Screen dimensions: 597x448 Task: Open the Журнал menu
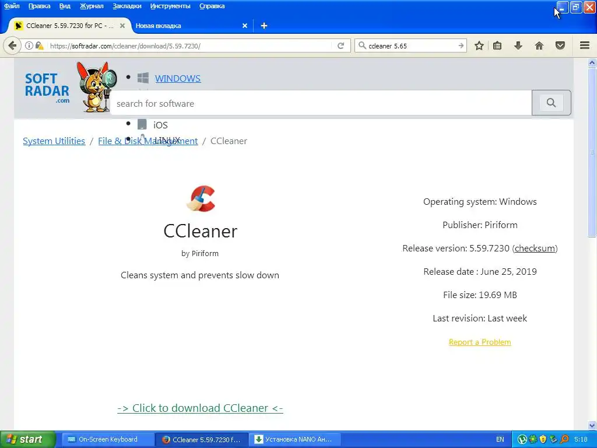[x=92, y=6]
